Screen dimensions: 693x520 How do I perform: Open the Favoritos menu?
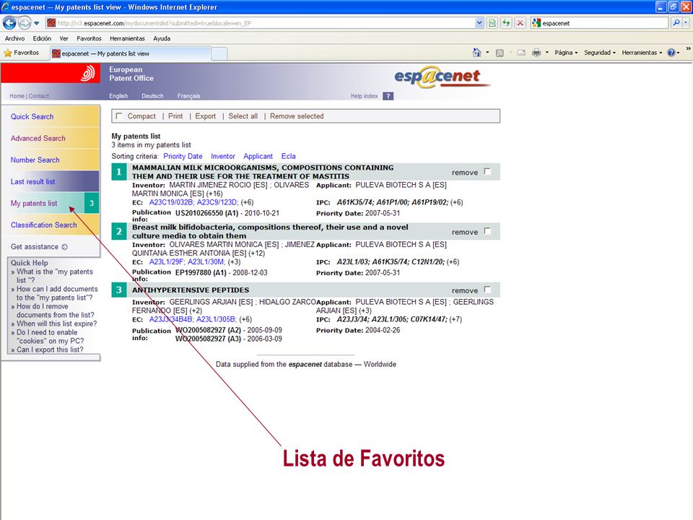[89, 38]
